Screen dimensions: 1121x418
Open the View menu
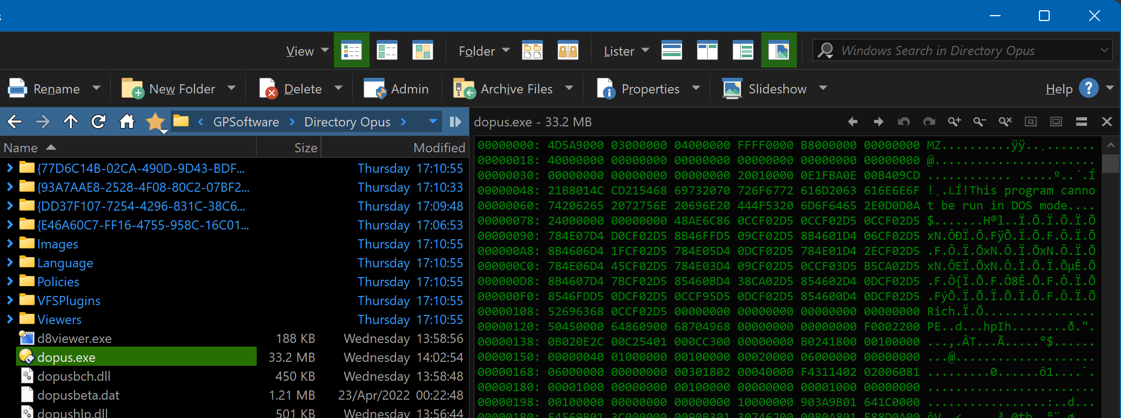coord(300,51)
